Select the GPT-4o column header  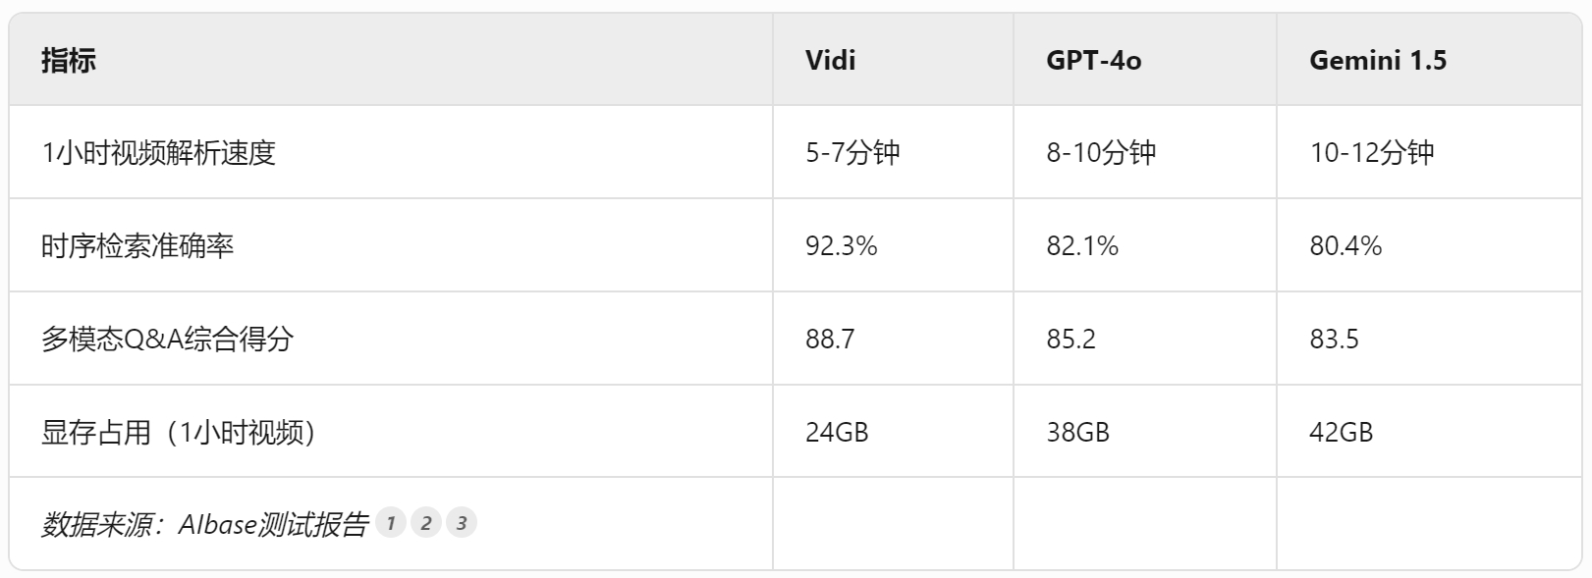tap(1093, 61)
